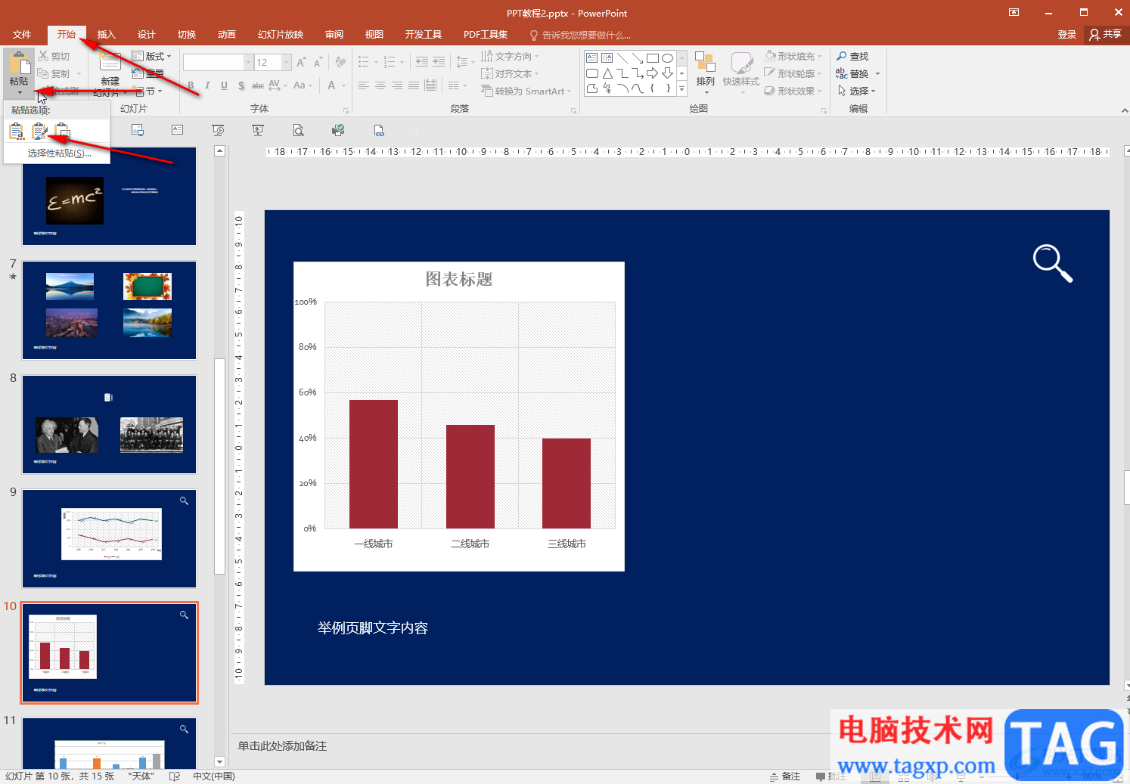The image size is (1130, 784).
Task: Open 形状效果 shape effects button
Action: 793,91
